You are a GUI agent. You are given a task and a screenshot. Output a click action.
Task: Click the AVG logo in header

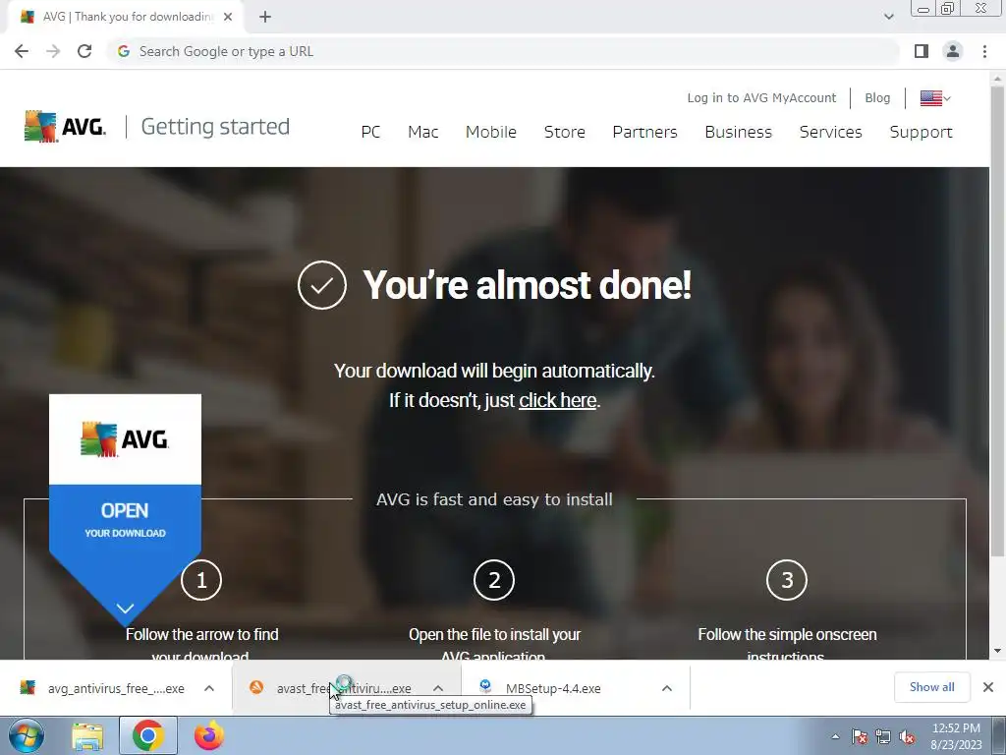[x=65, y=126]
